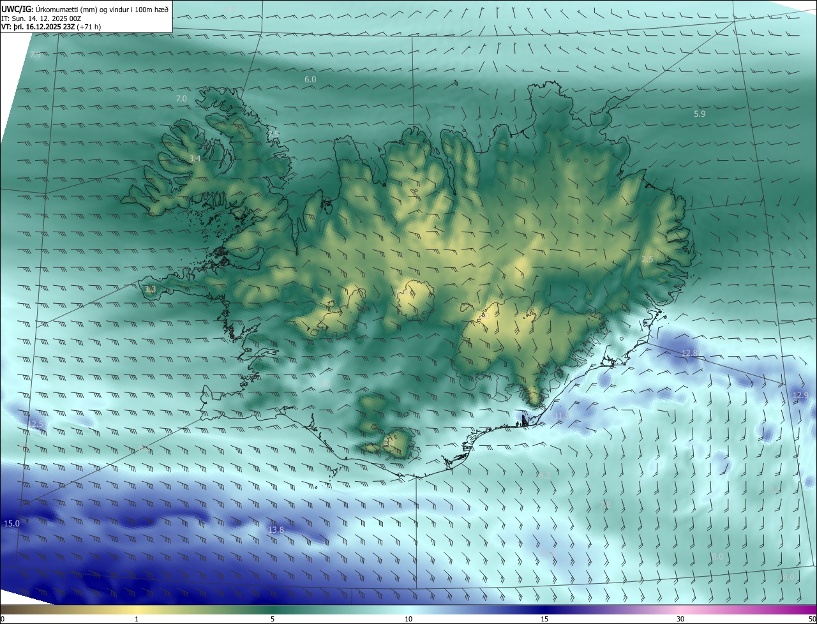Click the 1 tick on the color scale
This screenshot has height=624, width=817.
click(137, 620)
